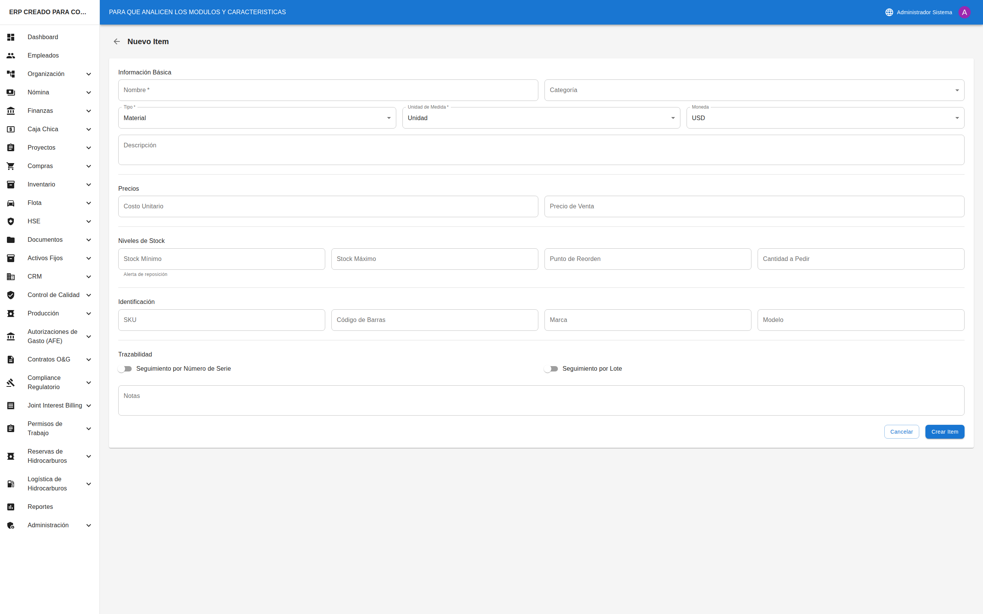Enable Seguimiento por Lote switch

[x=551, y=369]
